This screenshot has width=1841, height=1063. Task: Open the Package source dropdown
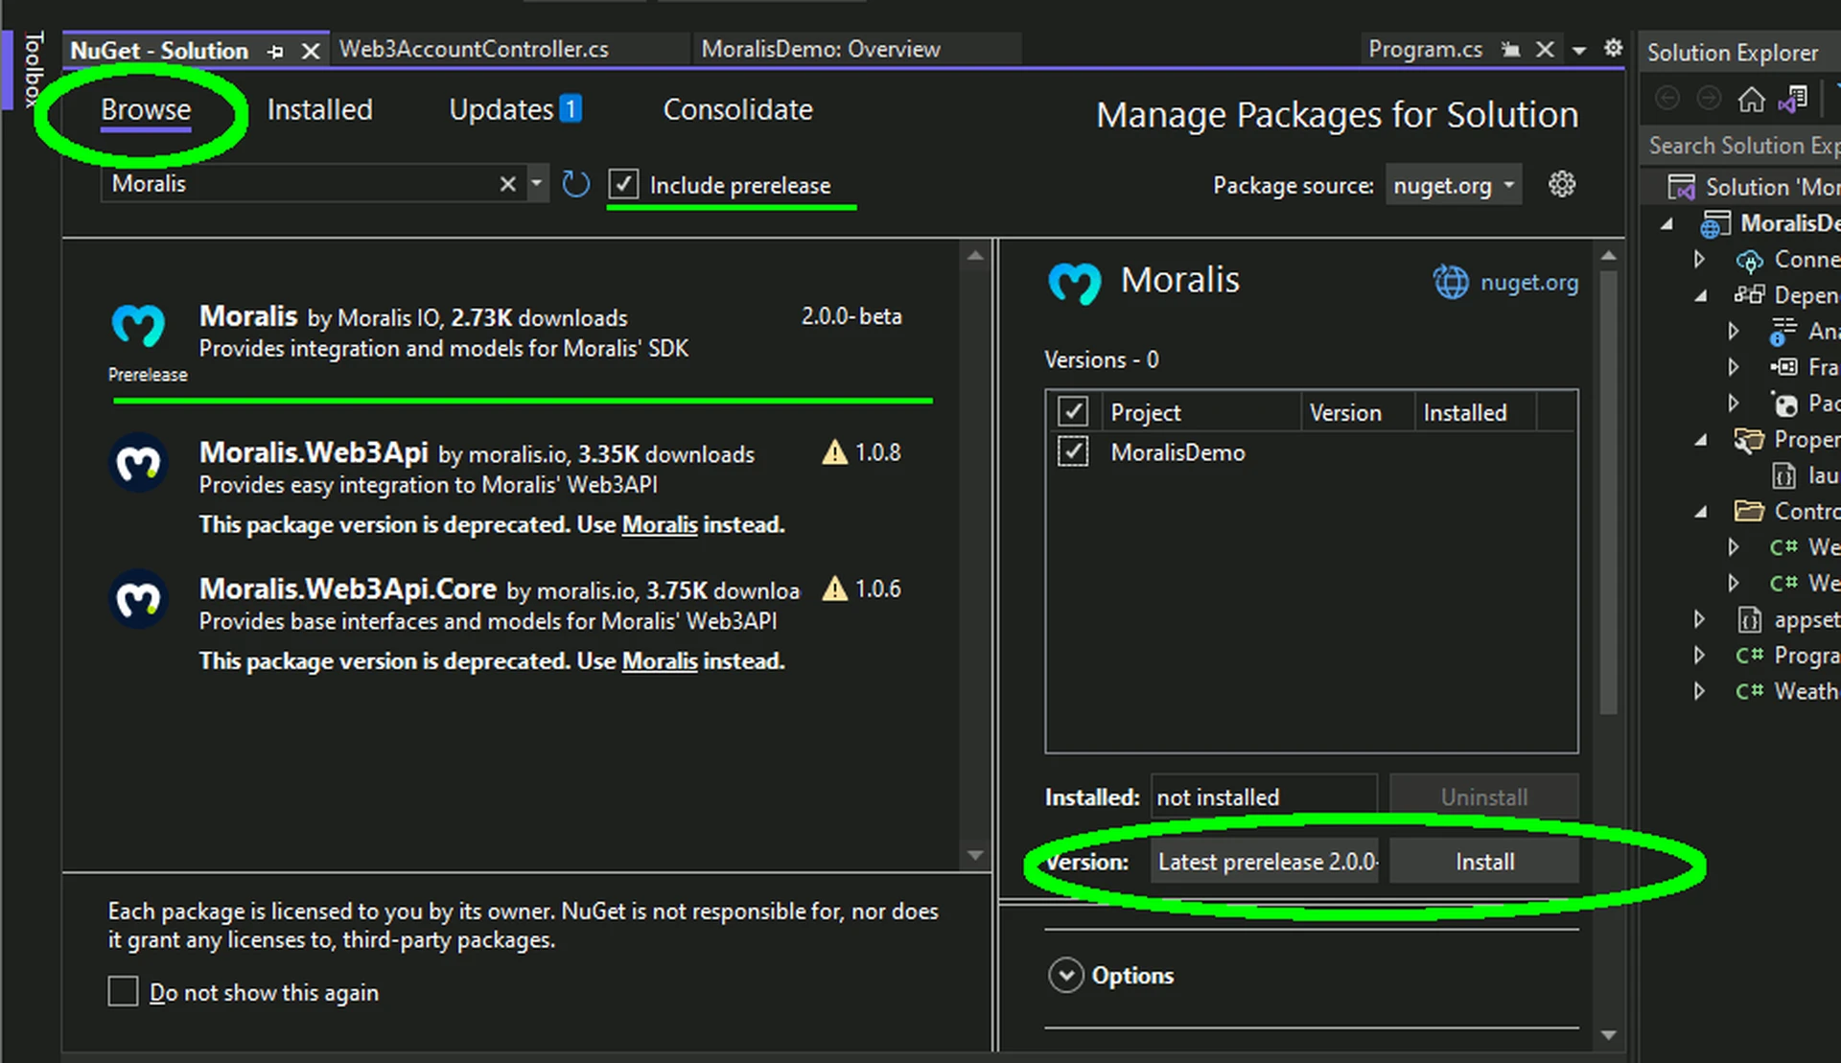coord(1454,185)
